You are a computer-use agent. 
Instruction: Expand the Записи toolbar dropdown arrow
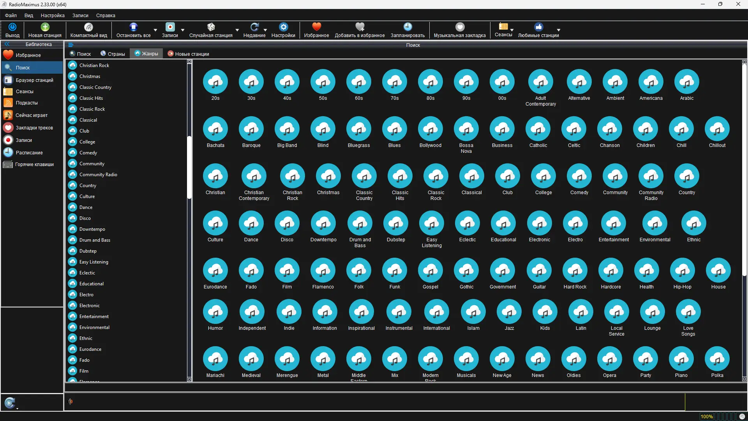click(183, 30)
